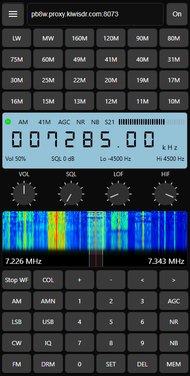Shift waterfall right with > button

(174, 280)
